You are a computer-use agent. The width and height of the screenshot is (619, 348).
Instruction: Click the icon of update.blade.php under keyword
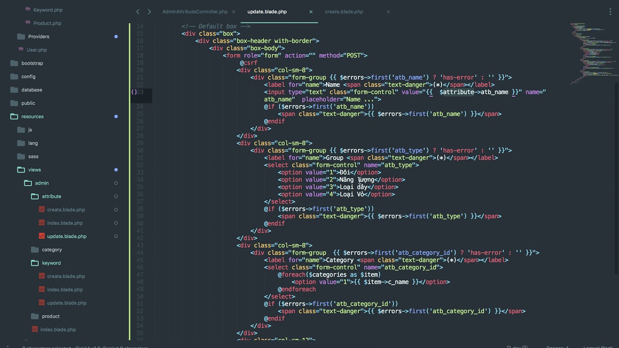click(42, 303)
